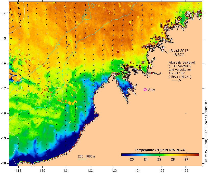The width and height of the screenshot is (209, 173).
Task: Click the '18:37Z' time text
Action: tap(178, 55)
